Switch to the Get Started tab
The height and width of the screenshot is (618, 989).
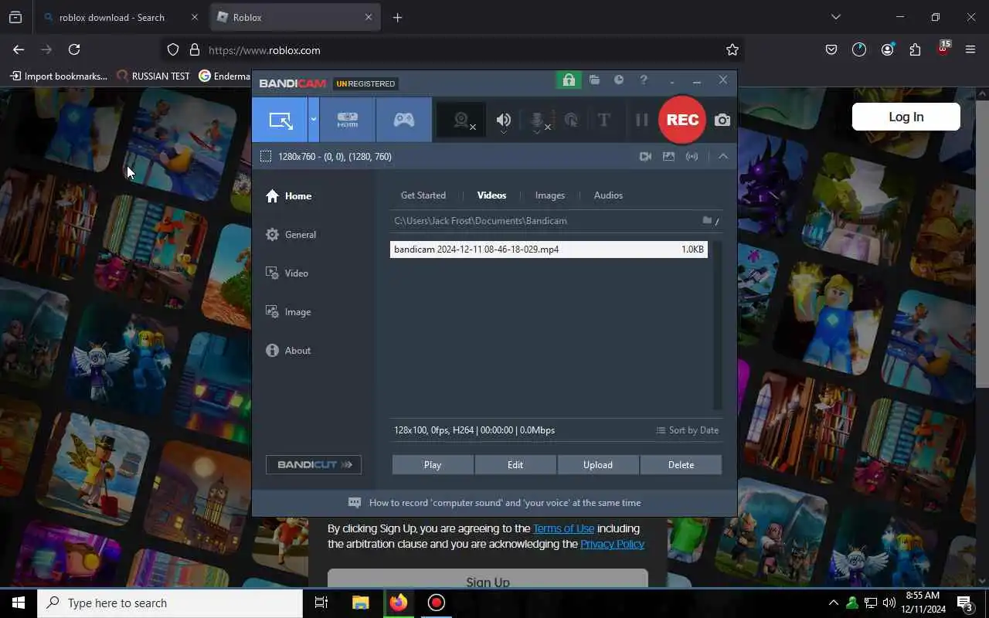point(423,195)
